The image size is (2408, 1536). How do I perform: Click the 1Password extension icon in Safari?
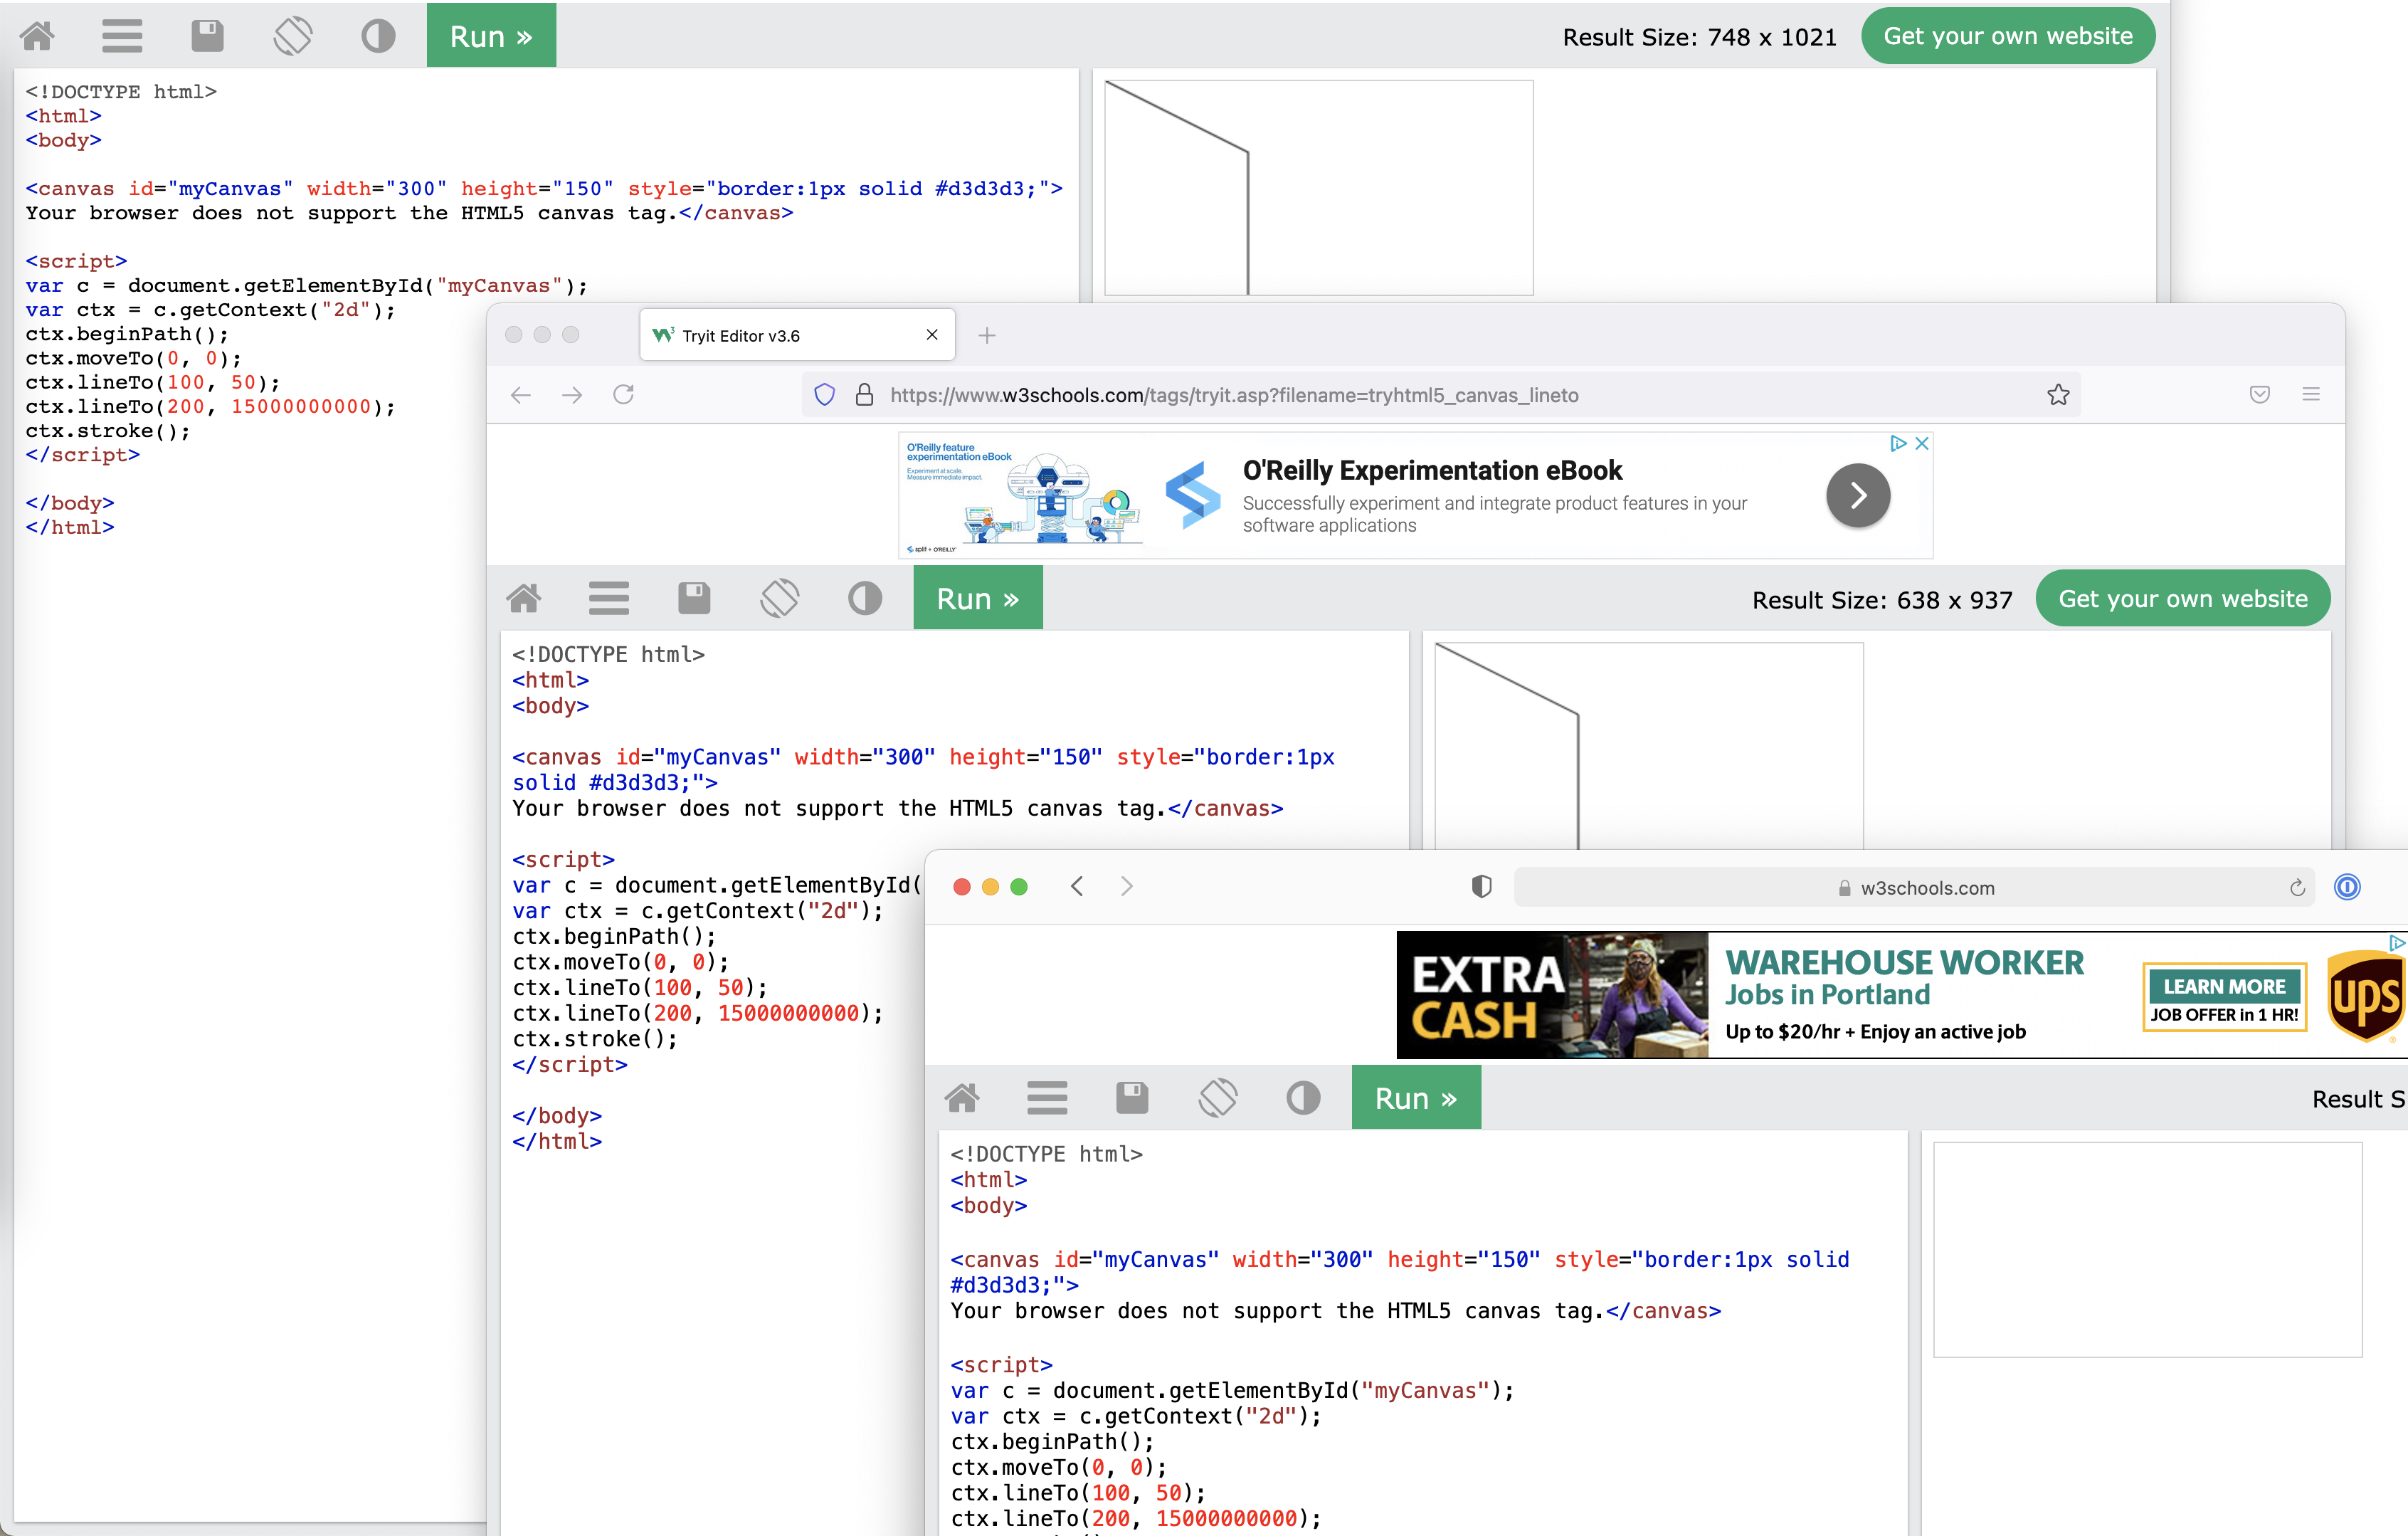click(2348, 887)
